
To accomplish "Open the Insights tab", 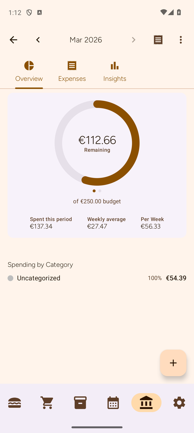I will pyautogui.click(x=115, y=71).
